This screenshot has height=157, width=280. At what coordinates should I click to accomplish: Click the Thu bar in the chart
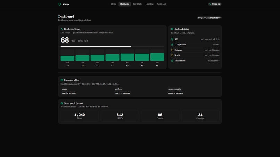coord(112,58)
